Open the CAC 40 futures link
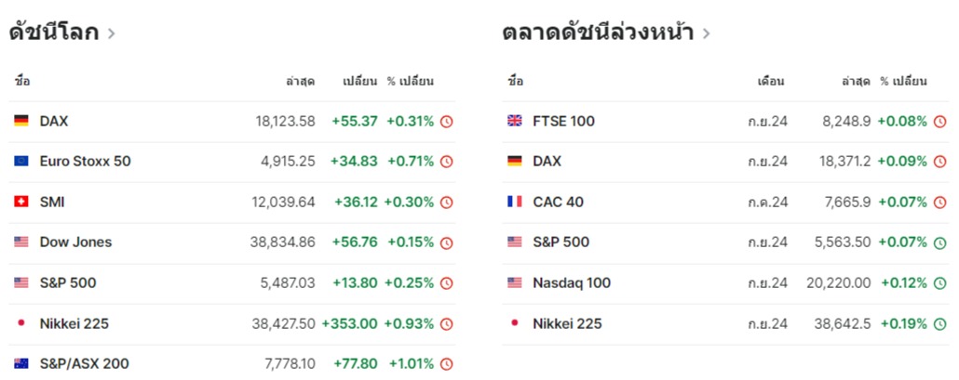Screen dimensions: 959x380 click(559, 202)
